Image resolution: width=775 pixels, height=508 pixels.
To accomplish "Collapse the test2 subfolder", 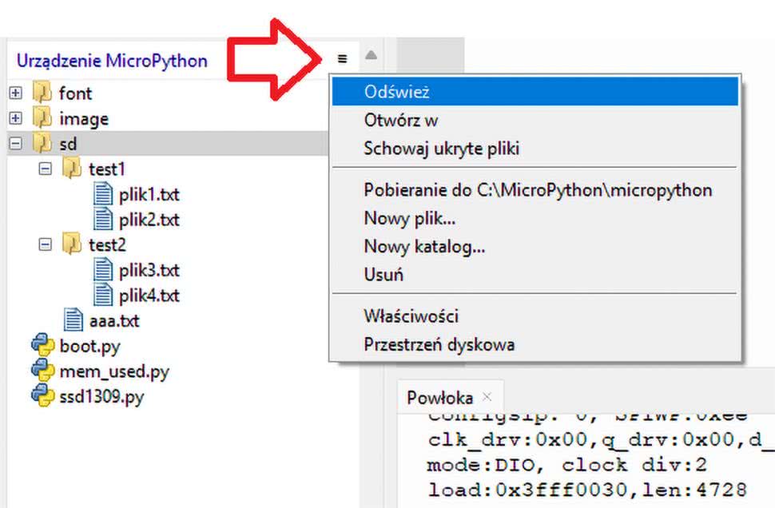I will 46,245.
